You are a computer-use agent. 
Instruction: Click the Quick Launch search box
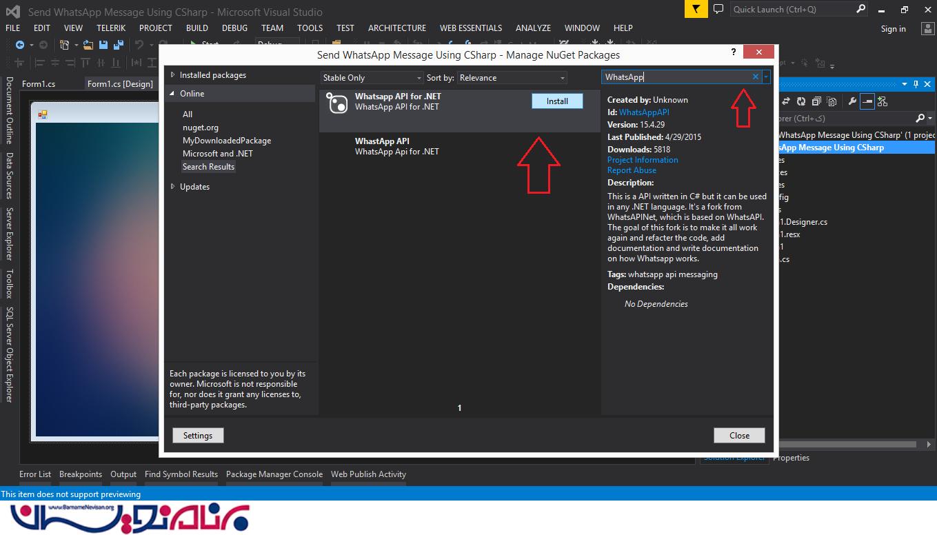[792, 10]
